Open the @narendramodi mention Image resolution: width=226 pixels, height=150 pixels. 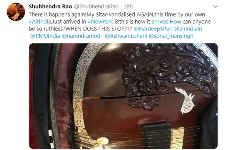point(82,36)
